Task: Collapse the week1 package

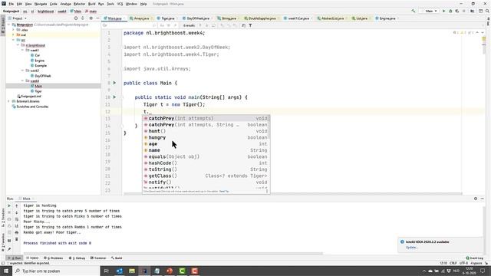Action: pyautogui.click(x=22, y=50)
